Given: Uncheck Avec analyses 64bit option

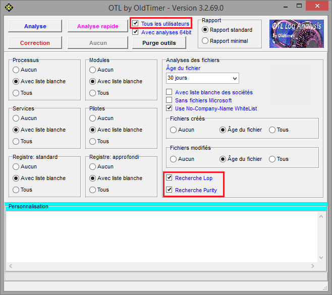Looking at the screenshot, I should pyautogui.click(x=135, y=32).
